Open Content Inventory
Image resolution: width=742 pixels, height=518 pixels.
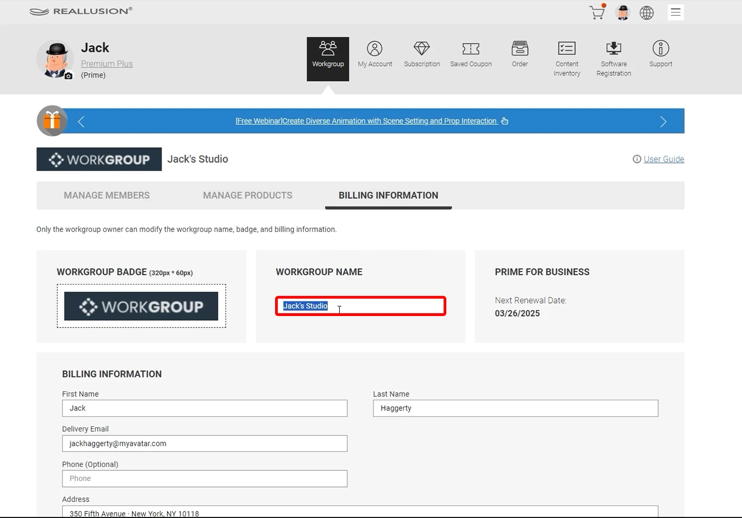566,59
